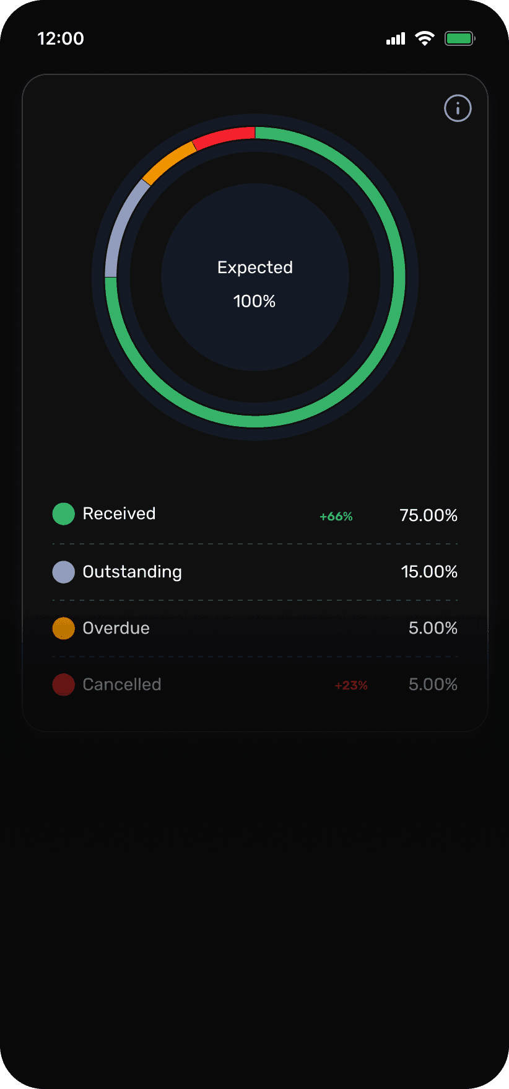This screenshot has width=509, height=1089.
Task: Select the Overdue legend dot
Action: click(63, 628)
